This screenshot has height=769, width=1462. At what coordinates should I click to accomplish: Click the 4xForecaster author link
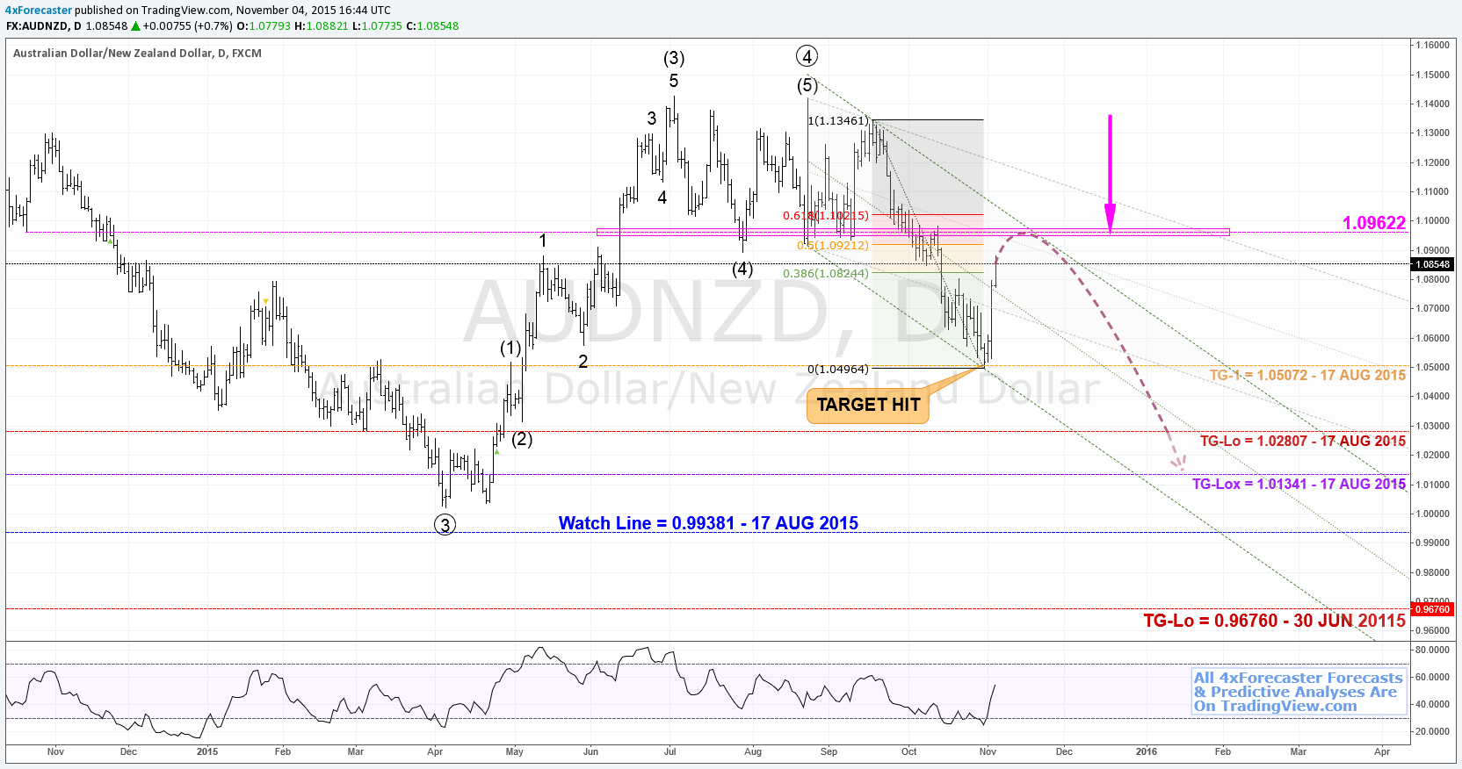[39, 11]
